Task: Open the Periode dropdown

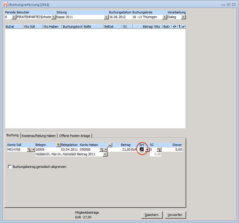Action: click(14, 17)
